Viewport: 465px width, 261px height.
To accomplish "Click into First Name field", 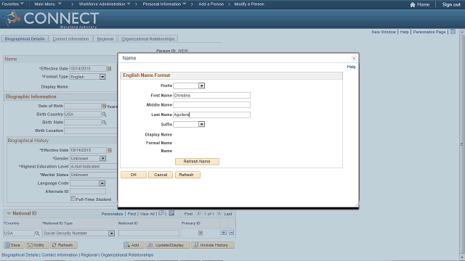I will coord(211,95).
